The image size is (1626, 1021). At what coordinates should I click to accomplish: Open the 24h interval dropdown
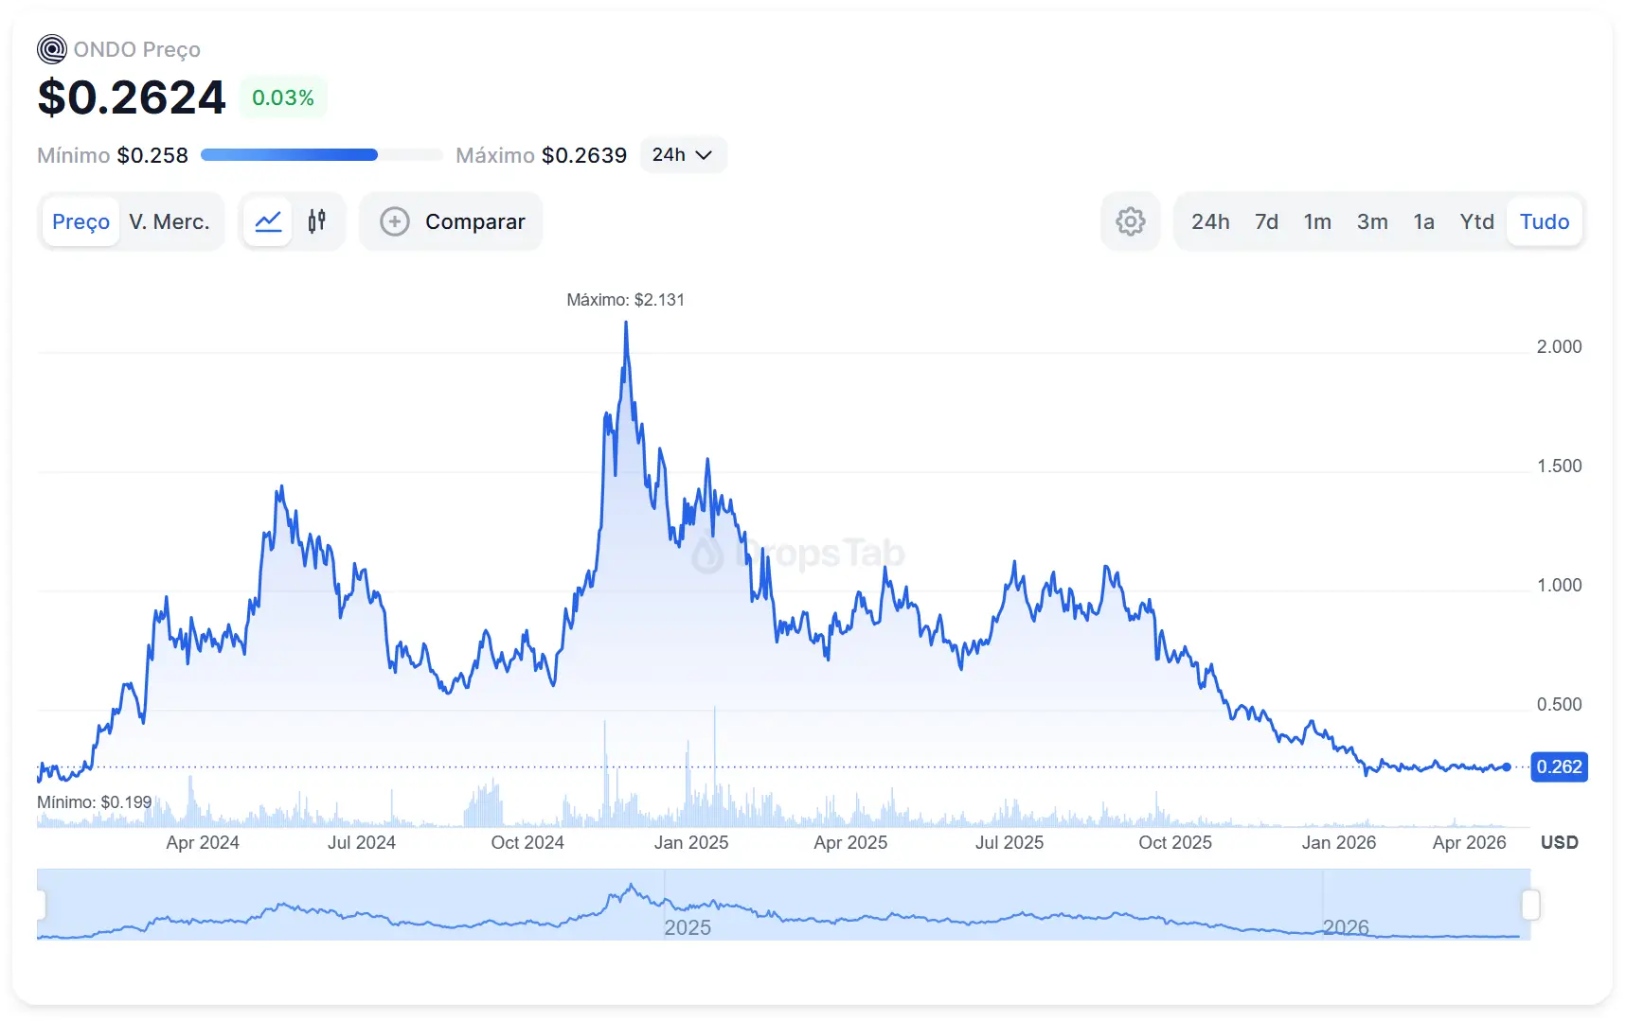683,154
